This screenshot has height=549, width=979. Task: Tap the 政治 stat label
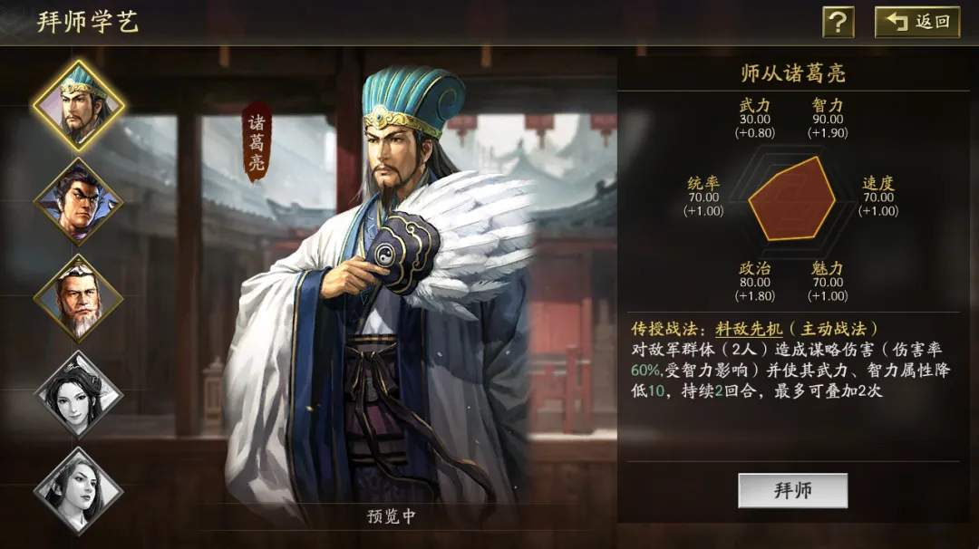click(x=755, y=268)
